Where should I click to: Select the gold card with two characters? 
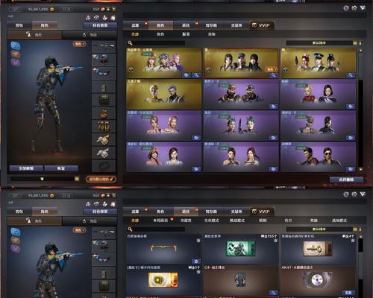163,94
